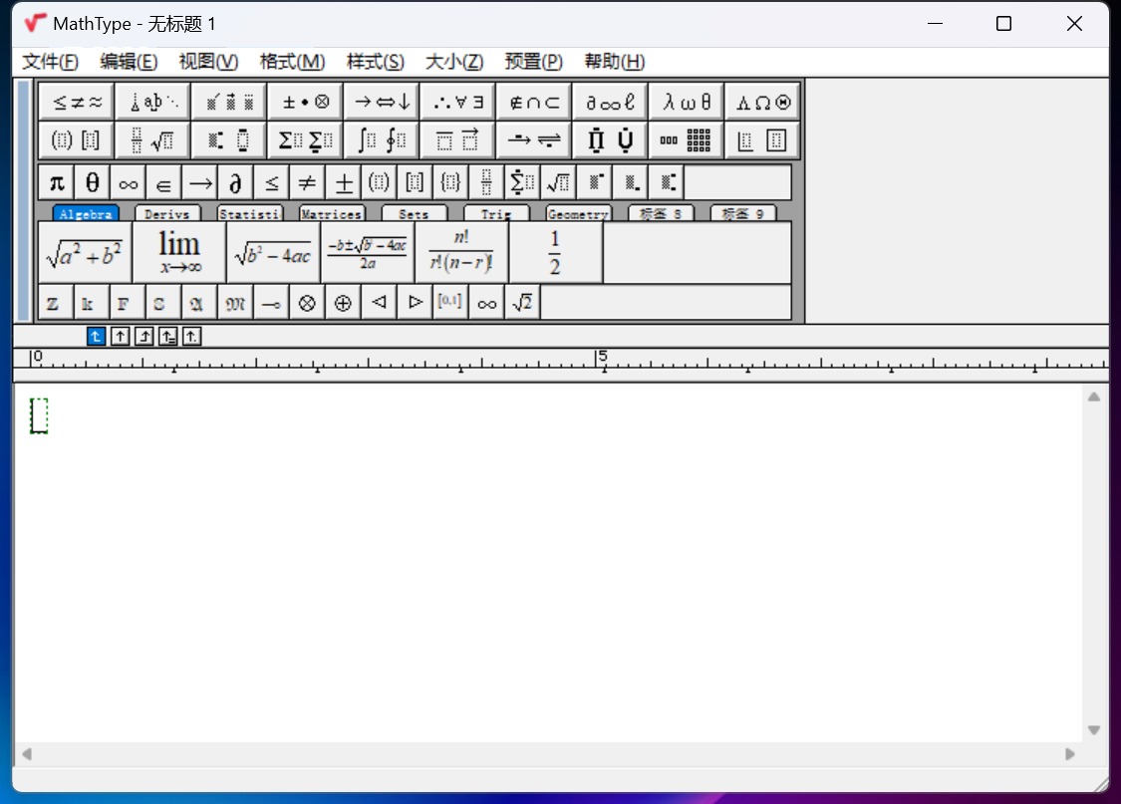
Task: Open the matrix templates palette
Action: 687,140
